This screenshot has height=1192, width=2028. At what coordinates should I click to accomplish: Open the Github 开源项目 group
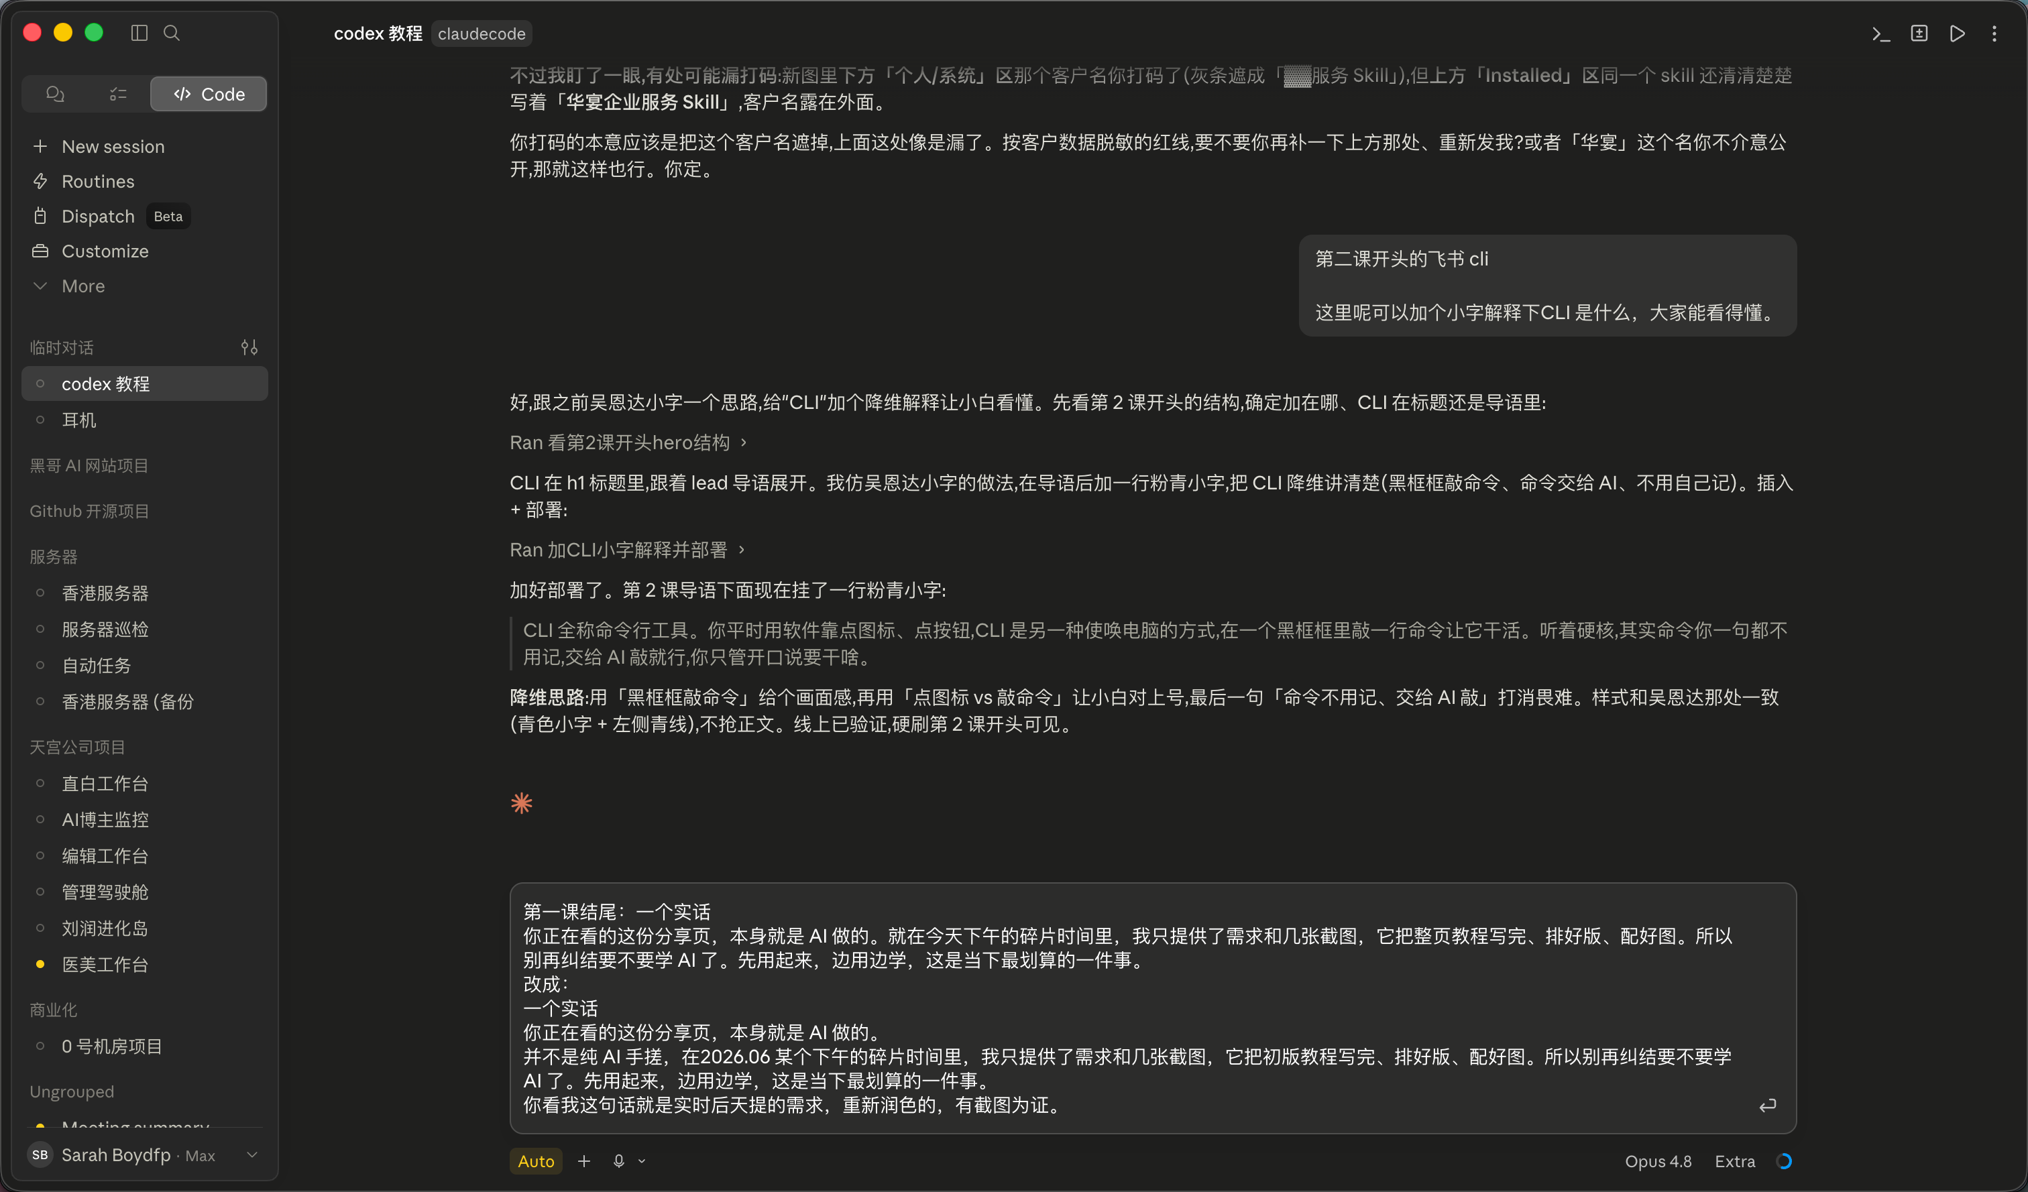click(x=89, y=512)
